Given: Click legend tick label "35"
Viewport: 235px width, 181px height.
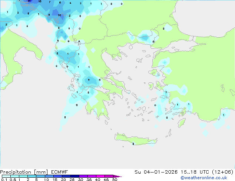Looking at the screenshot, I should click(89, 180).
